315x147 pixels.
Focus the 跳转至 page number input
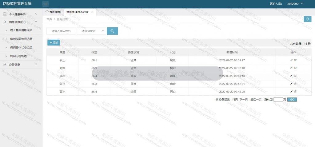[278, 99]
